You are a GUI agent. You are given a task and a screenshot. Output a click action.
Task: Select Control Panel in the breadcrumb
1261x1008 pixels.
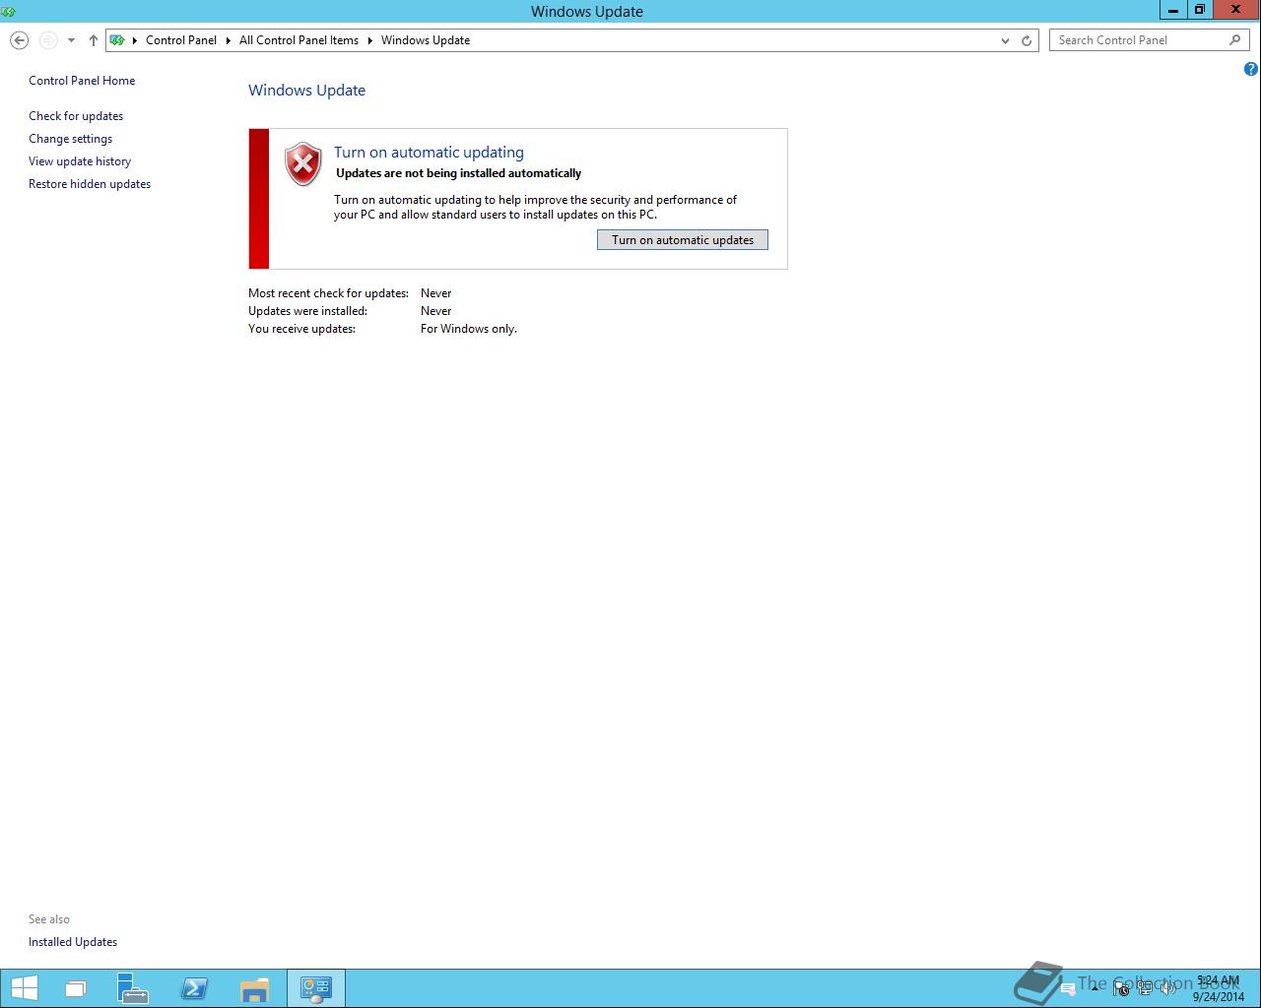[181, 40]
